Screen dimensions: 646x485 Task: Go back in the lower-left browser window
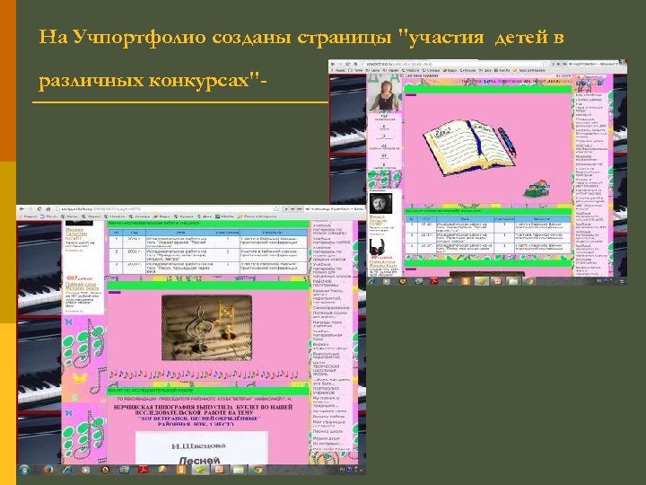point(22,209)
